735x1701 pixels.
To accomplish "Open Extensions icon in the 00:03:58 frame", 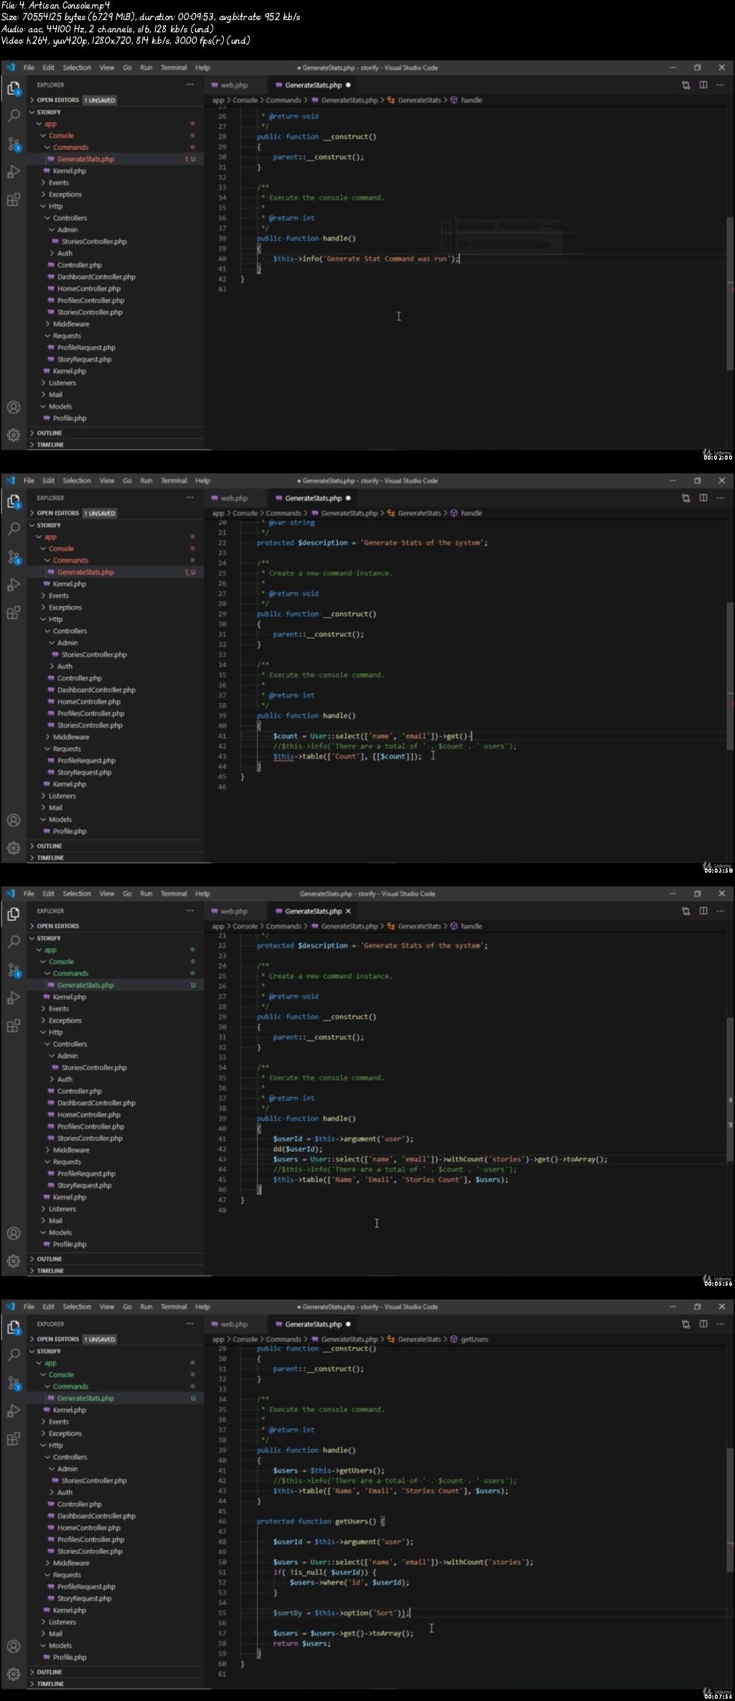I will (x=13, y=613).
